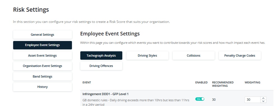
Task: Decrease DDD1 weighting with down arrow
Action: (x=263, y=101)
